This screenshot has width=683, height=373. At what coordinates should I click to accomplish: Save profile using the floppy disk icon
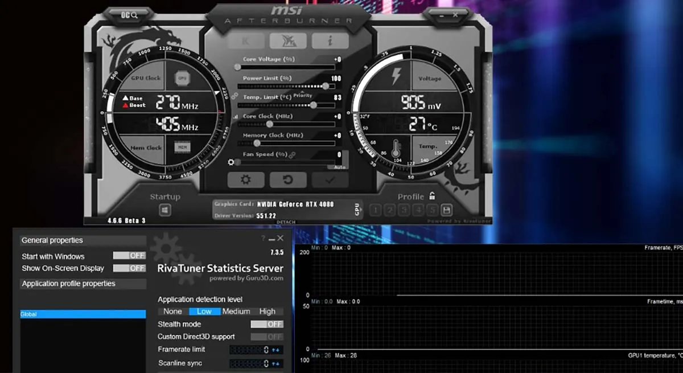pyautogui.click(x=447, y=210)
